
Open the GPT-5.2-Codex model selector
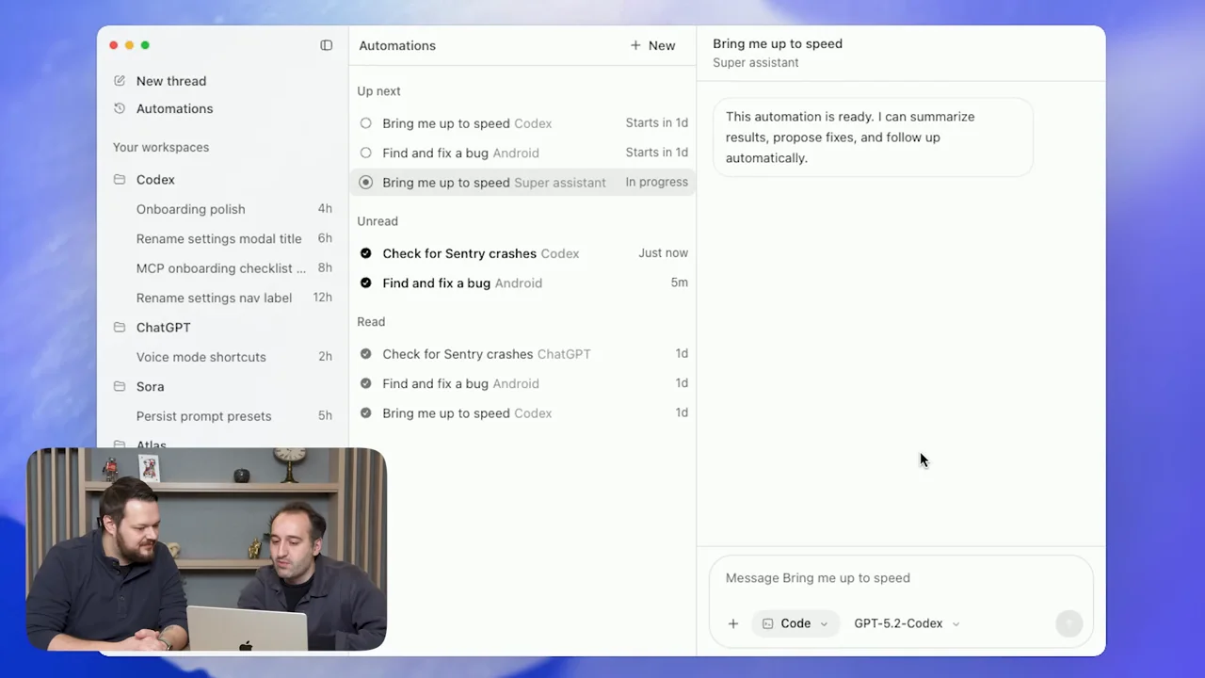pyautogui.click(x=907, y=623)
